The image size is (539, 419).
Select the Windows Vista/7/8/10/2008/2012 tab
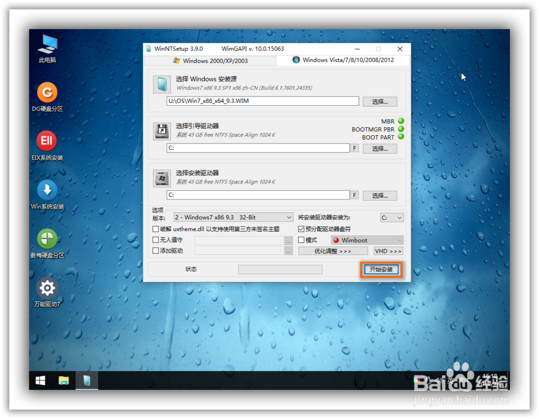pyautogui.click(x=343, y=60)
